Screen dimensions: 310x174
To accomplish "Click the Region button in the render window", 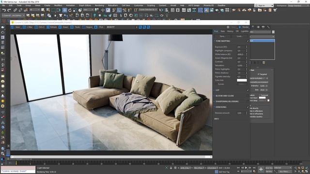I will (87, 27).
